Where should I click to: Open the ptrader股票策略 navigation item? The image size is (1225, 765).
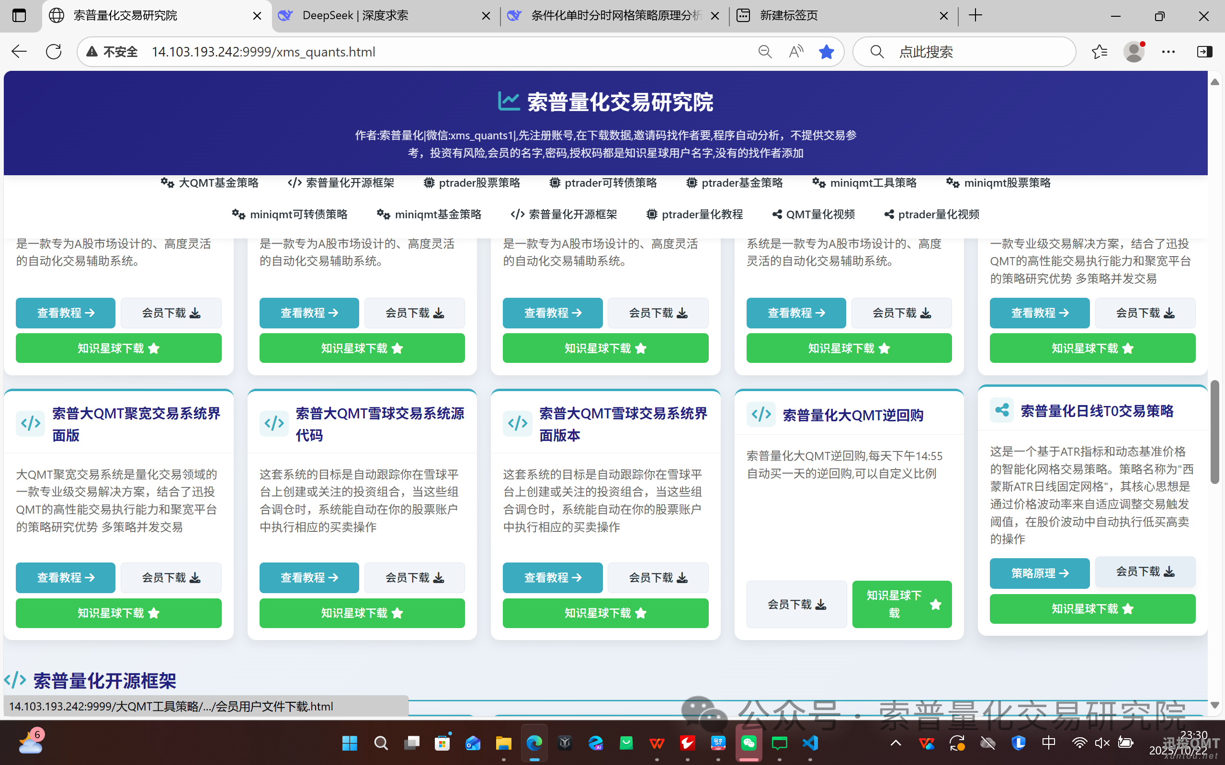click(472, 183)
